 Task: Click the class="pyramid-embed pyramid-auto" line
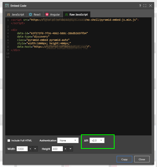point(43,40)
